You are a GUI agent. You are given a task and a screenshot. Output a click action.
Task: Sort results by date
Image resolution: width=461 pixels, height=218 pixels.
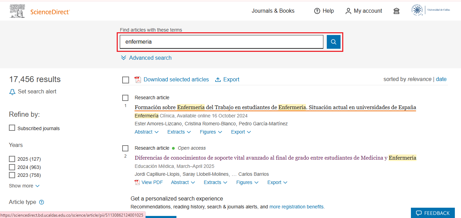(441, 79)
